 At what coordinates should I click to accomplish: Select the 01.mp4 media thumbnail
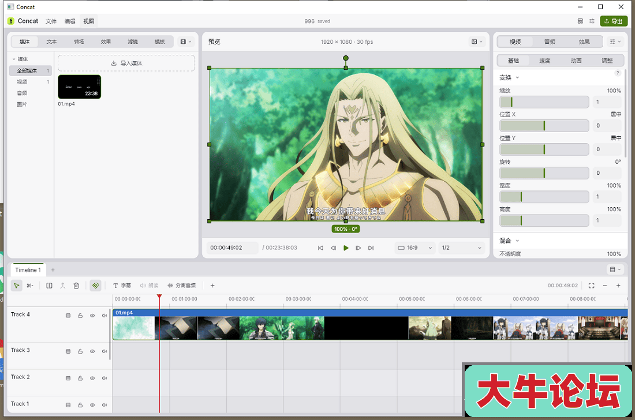pyautogui.click(x=80, y=87)
